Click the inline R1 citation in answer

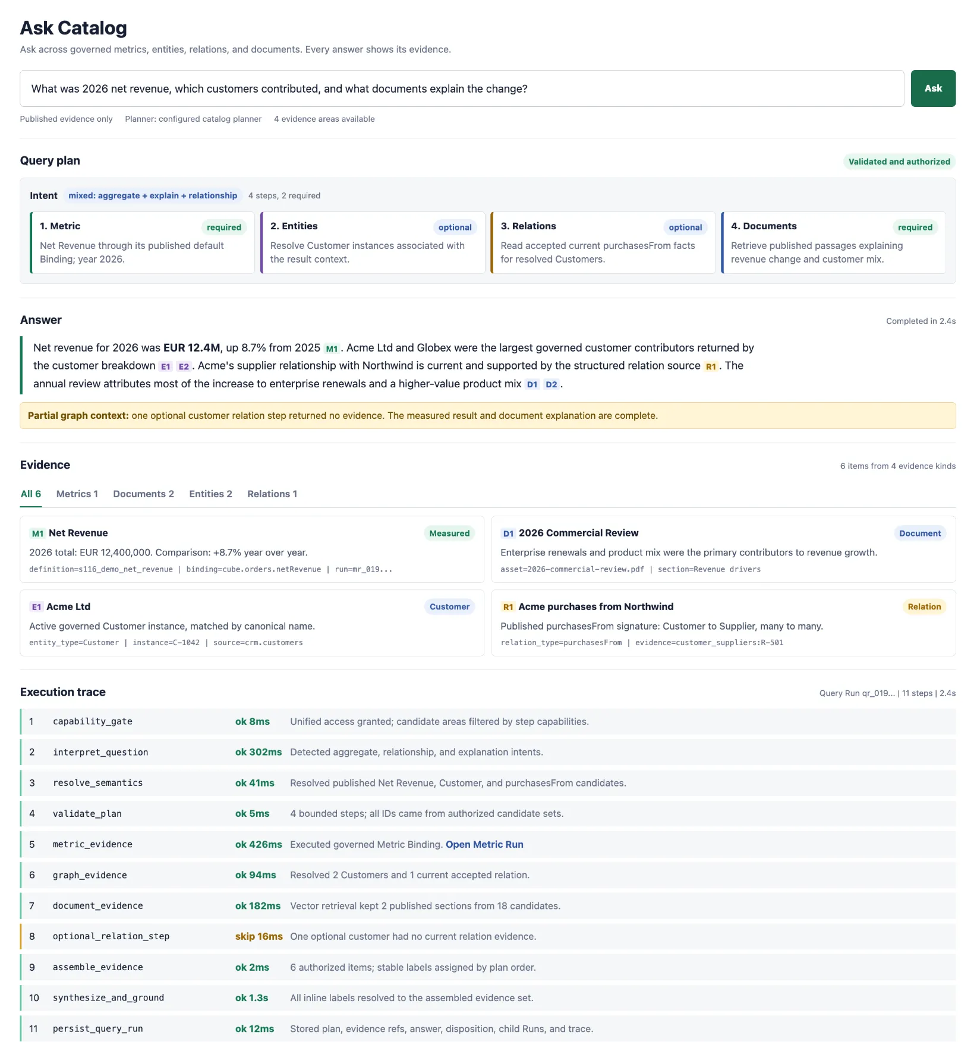pos(711,367)
